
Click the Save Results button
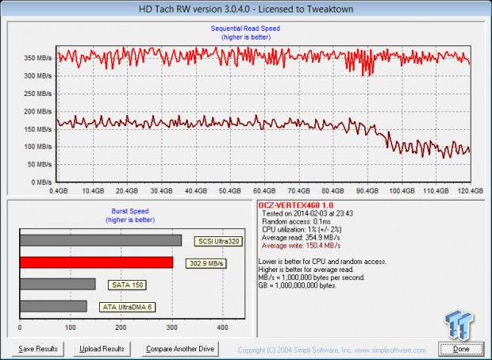38,349
